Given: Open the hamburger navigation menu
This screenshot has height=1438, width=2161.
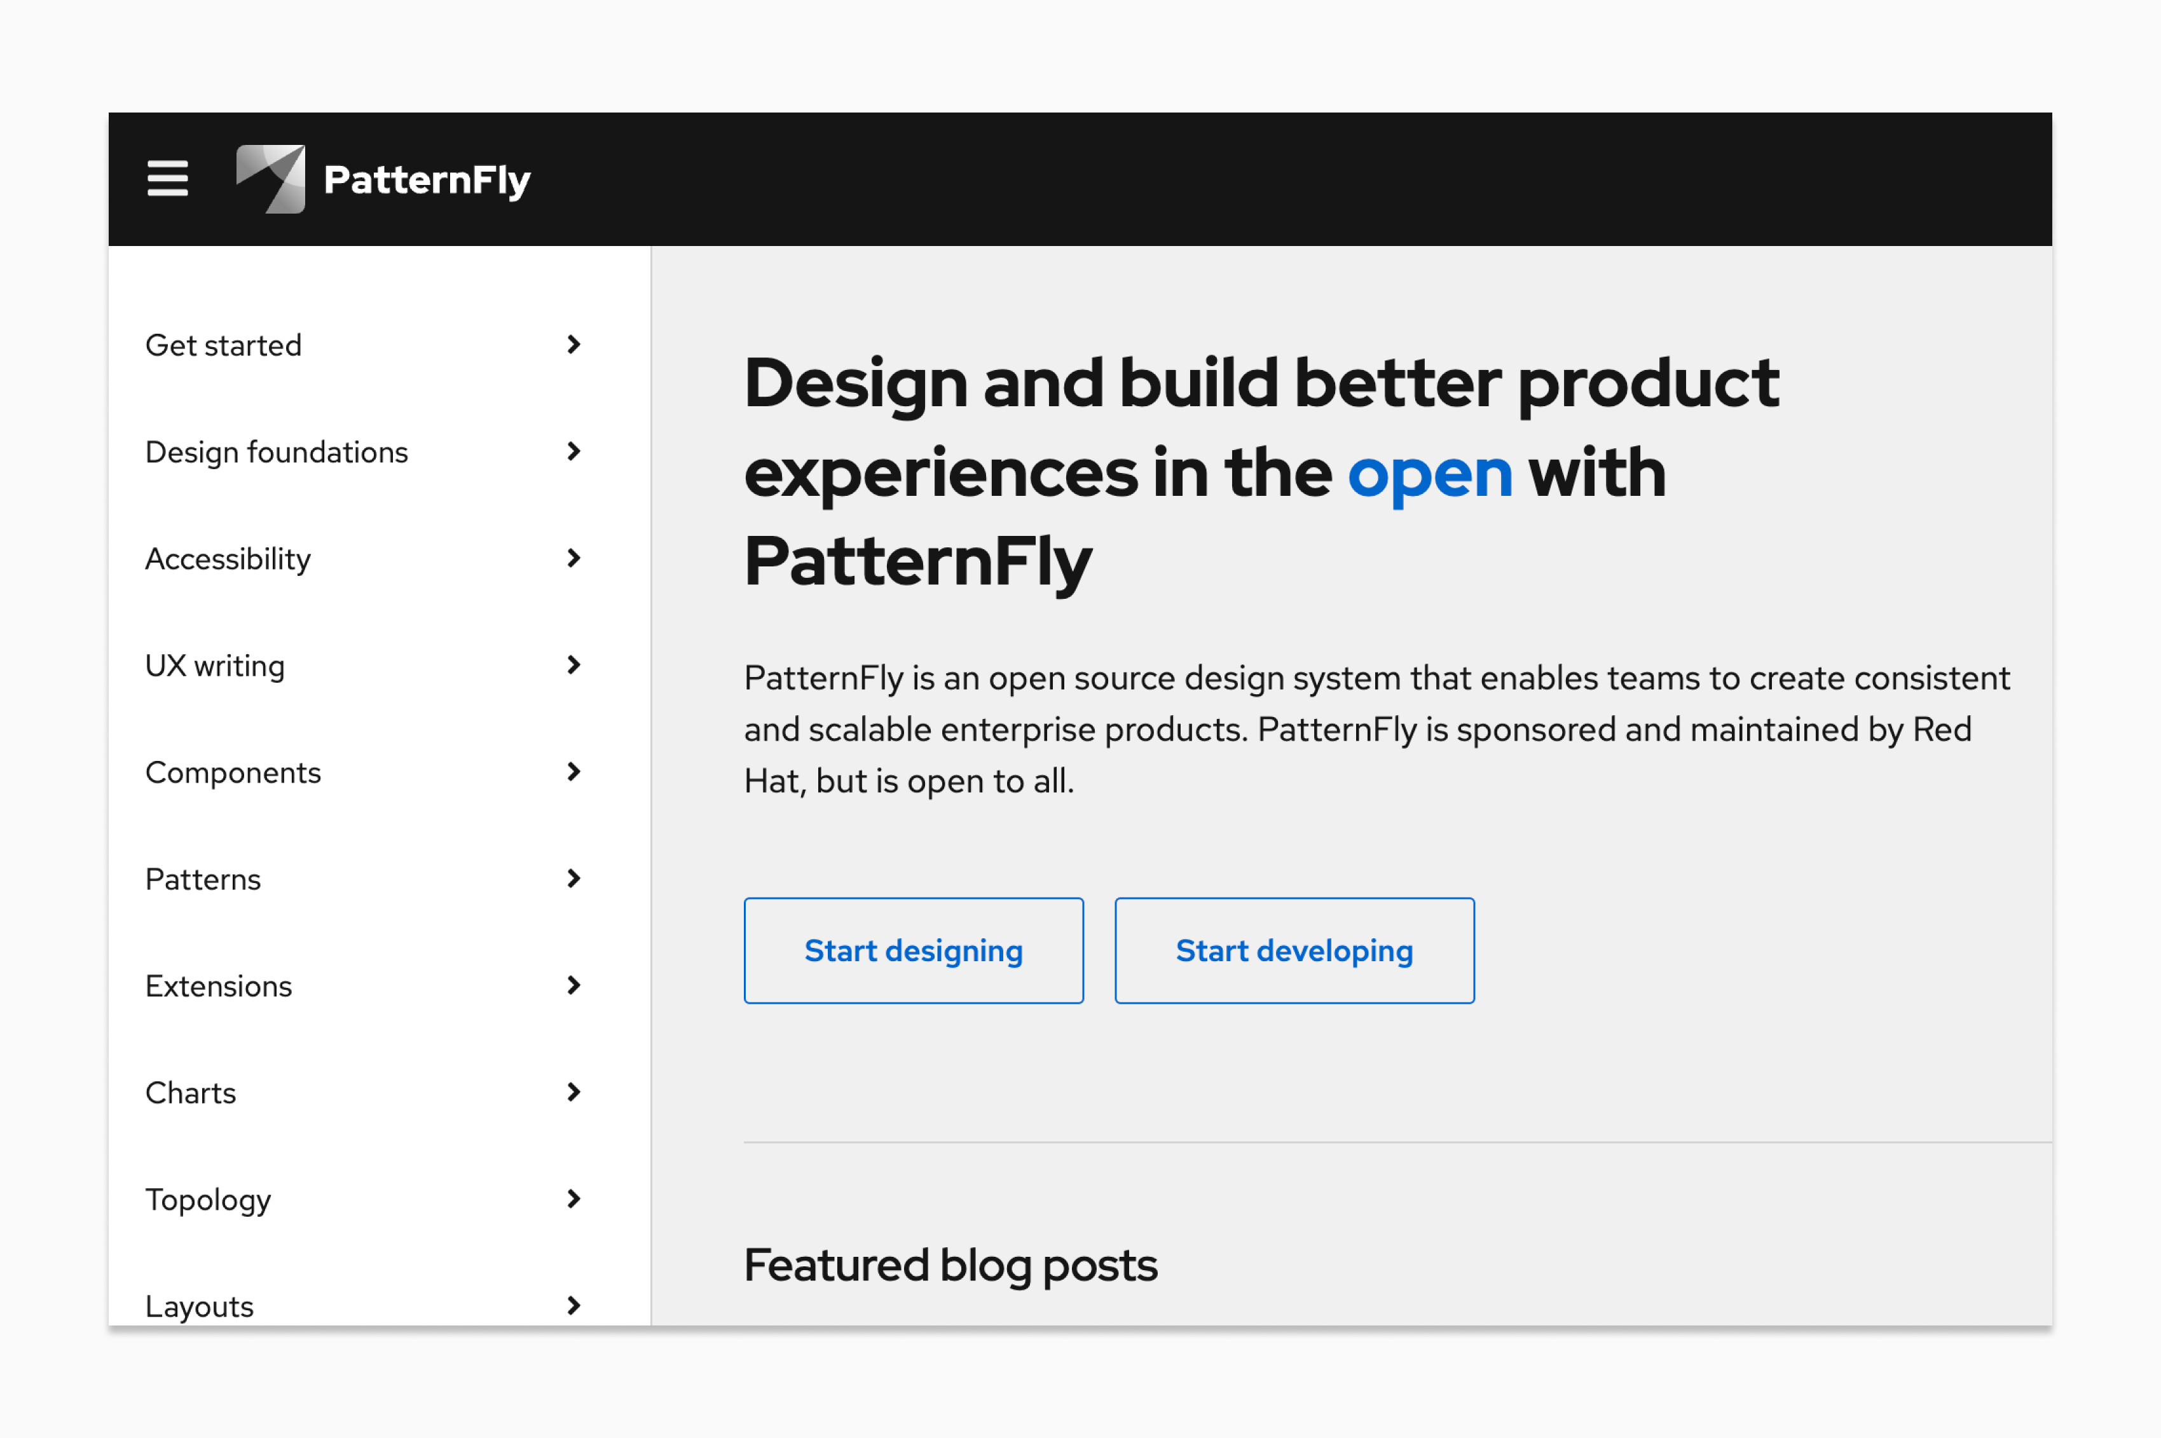Looking at the screenshot, I should coord(167,180).
